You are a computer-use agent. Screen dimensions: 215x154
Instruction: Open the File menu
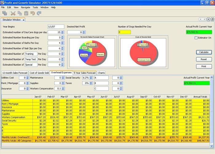pos(3,7)
